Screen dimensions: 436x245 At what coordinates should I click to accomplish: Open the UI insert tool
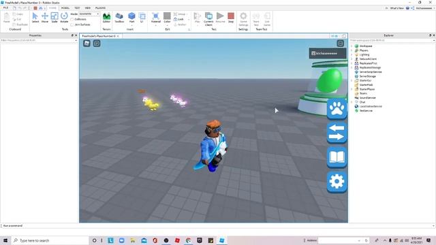(142, 18)
